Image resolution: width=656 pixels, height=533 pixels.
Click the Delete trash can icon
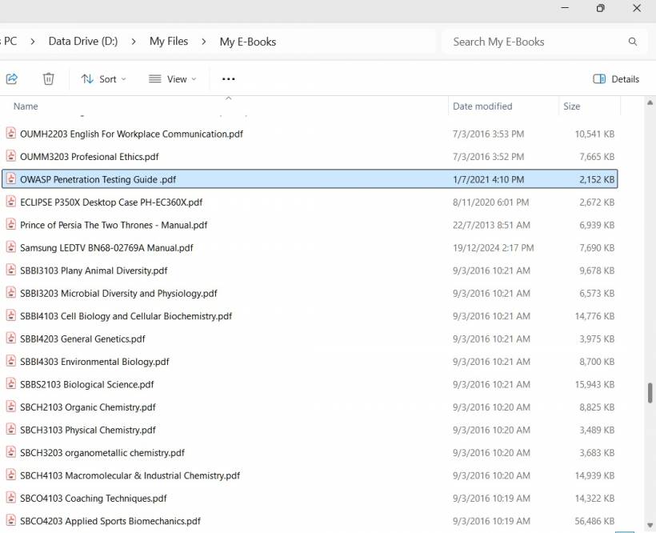(49, 78)
